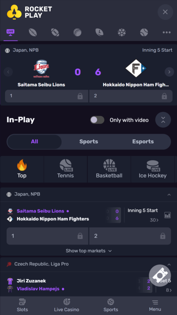Viewport: 177px width, 315px height.
Task: Select the Tennis live category tab
Action: pyautogui.click(x=65, y=169)
